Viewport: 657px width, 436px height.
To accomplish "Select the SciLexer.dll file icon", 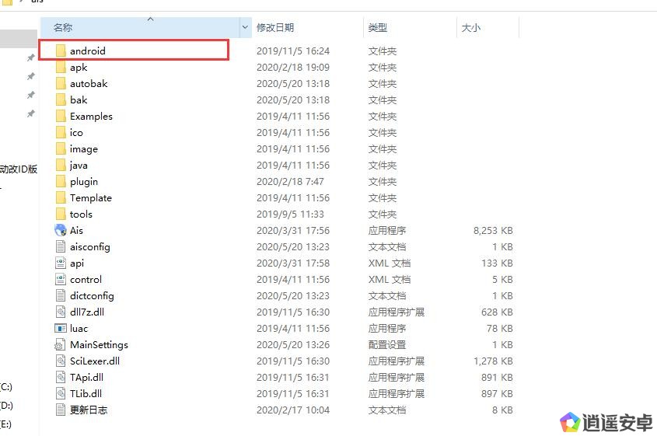I will [x=61, y=361].
